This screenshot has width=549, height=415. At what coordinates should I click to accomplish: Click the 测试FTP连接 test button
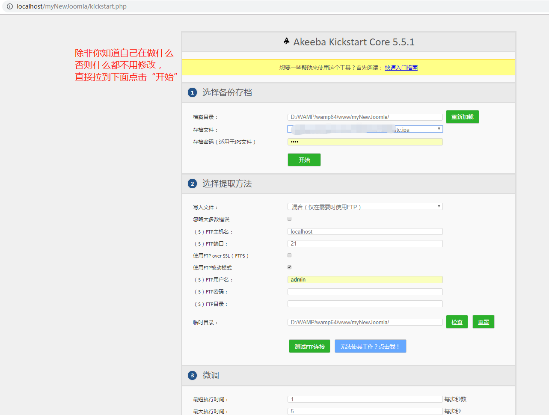tap(310, 346)
